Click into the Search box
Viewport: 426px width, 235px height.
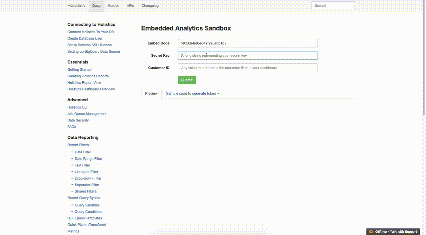coord(333,5)
